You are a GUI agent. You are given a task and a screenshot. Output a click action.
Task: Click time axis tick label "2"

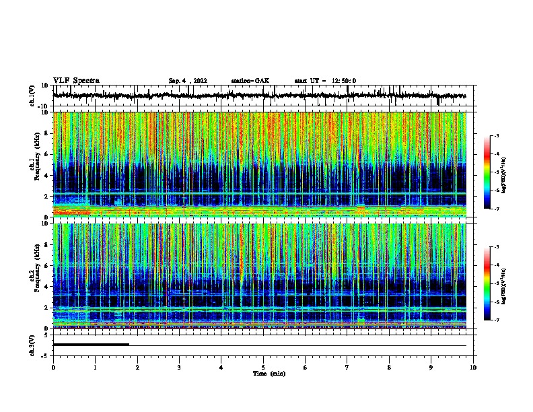pos(137,368)
